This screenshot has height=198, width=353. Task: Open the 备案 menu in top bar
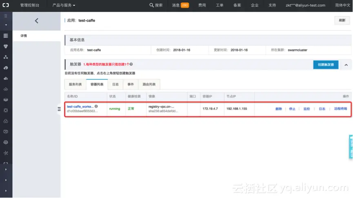tap(237, 5)
